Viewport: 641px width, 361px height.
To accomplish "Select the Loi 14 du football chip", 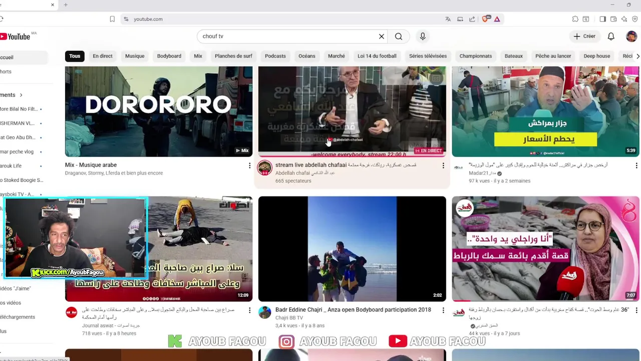I will click(377, 56).
